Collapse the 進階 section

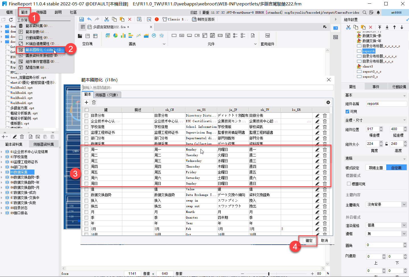[x=404, y=159]
